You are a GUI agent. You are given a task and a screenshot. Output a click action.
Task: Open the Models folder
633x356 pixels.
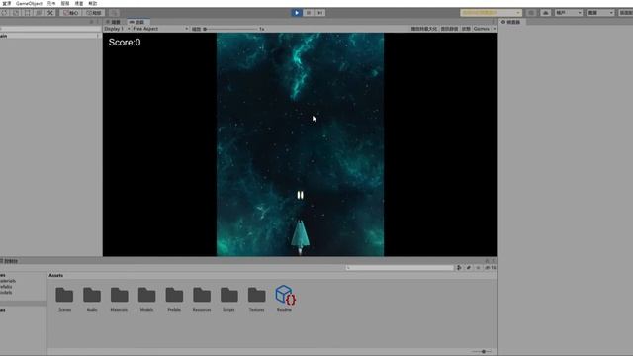(x=146, y=299)
